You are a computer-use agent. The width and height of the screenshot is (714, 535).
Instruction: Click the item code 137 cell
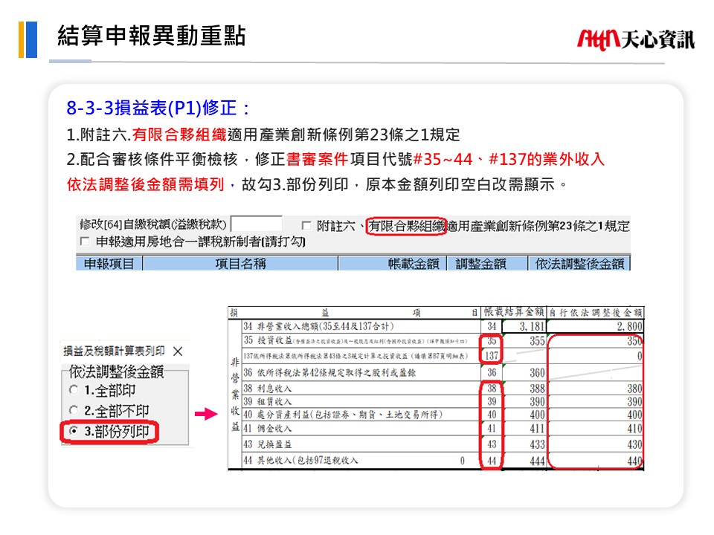(491, 357)
